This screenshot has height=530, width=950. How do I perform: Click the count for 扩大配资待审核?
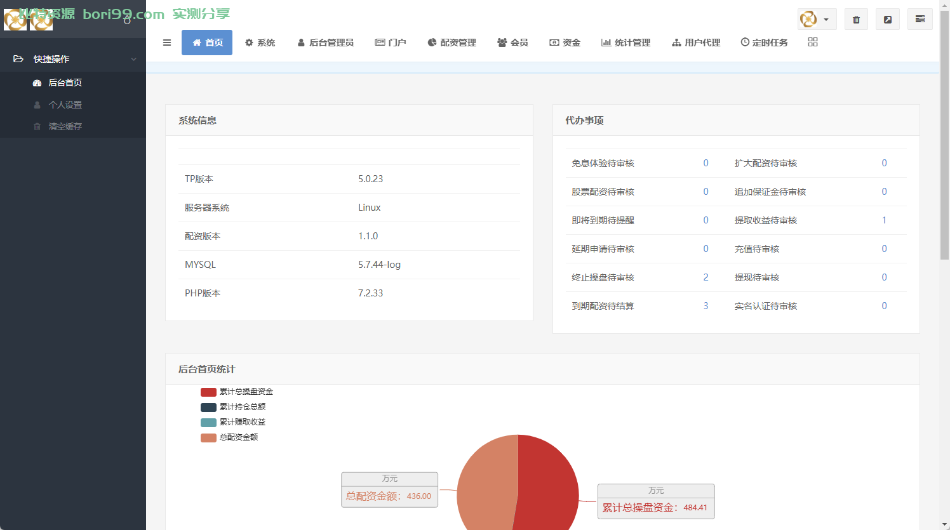(884, 163)
